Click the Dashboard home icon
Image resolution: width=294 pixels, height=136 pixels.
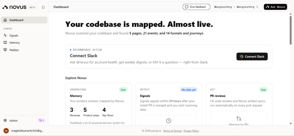click(x=5, y=20)
